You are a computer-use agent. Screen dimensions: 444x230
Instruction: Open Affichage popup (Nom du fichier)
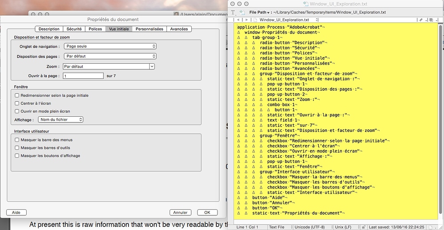(x=60, y=120)
